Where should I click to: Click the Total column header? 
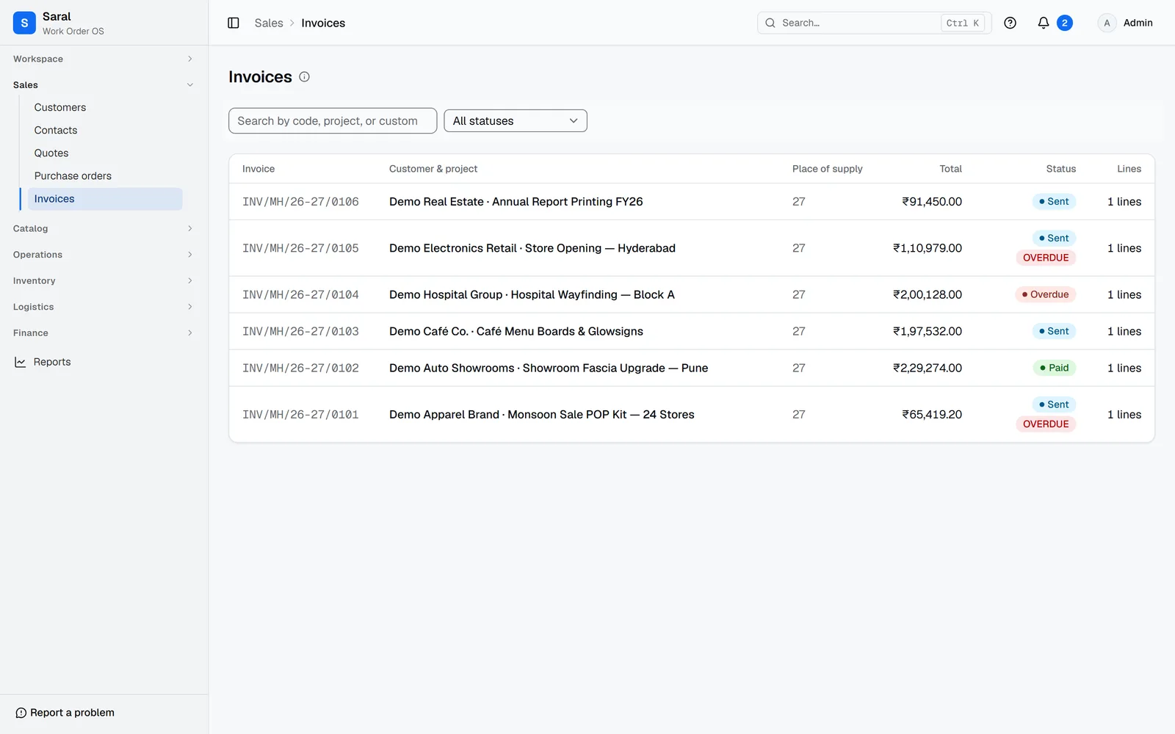pyautogui.click(x=950, y=169)
